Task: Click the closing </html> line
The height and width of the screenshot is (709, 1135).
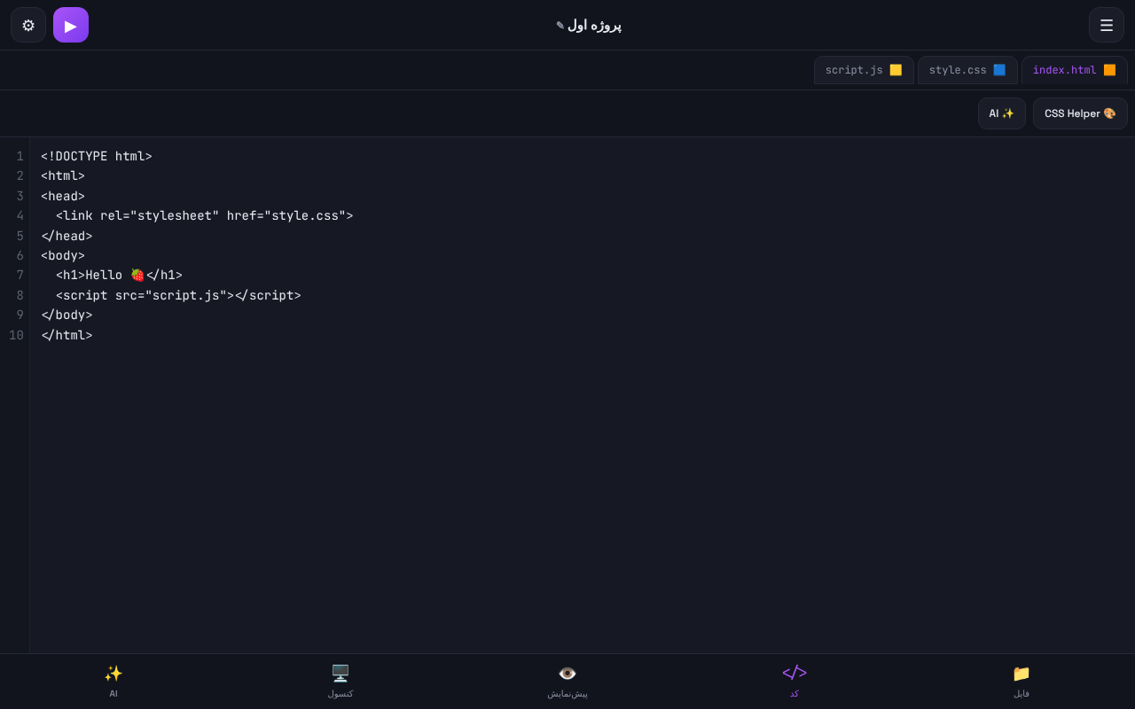Action: pyautogui.click(x=67, y=335)
